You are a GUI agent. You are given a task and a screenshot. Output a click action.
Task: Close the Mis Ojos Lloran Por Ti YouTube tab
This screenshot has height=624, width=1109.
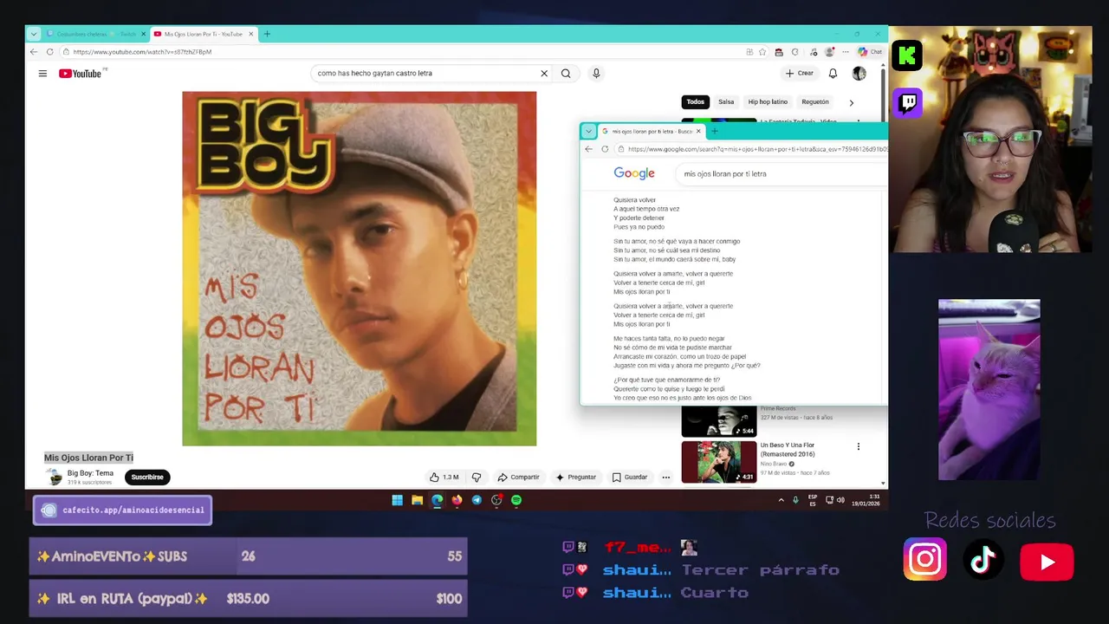[x=251, y=34]
